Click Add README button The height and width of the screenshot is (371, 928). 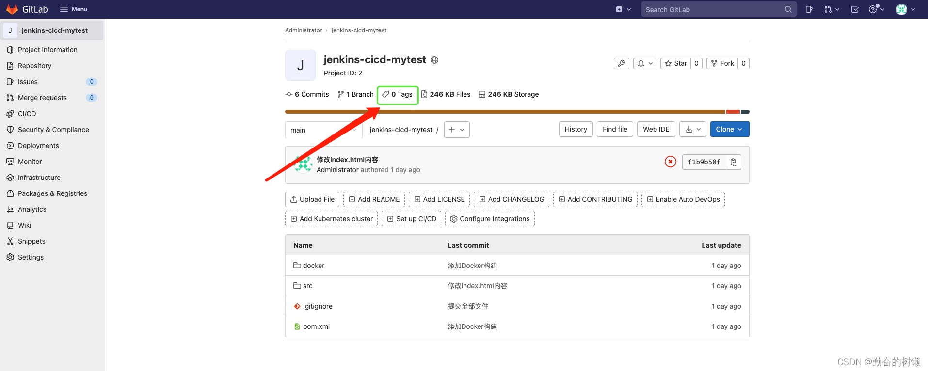pos(374,199)
